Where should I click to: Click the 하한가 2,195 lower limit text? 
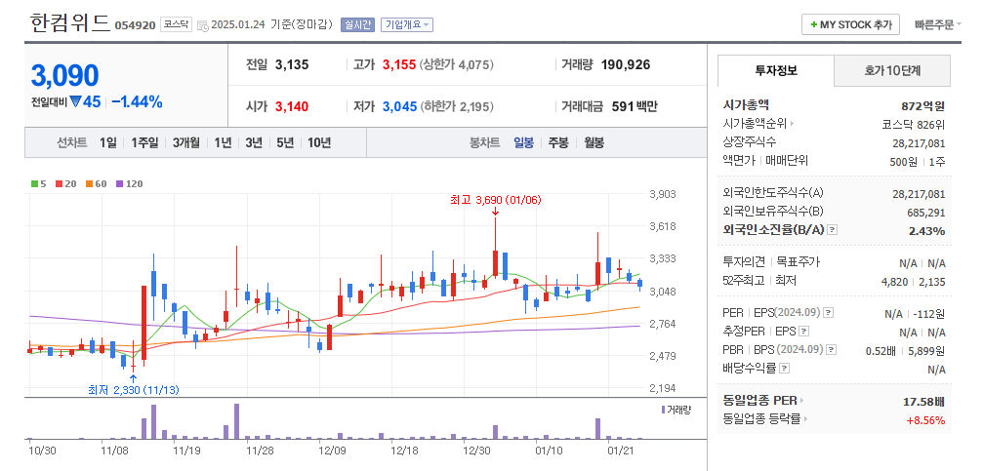click(457, 106)
